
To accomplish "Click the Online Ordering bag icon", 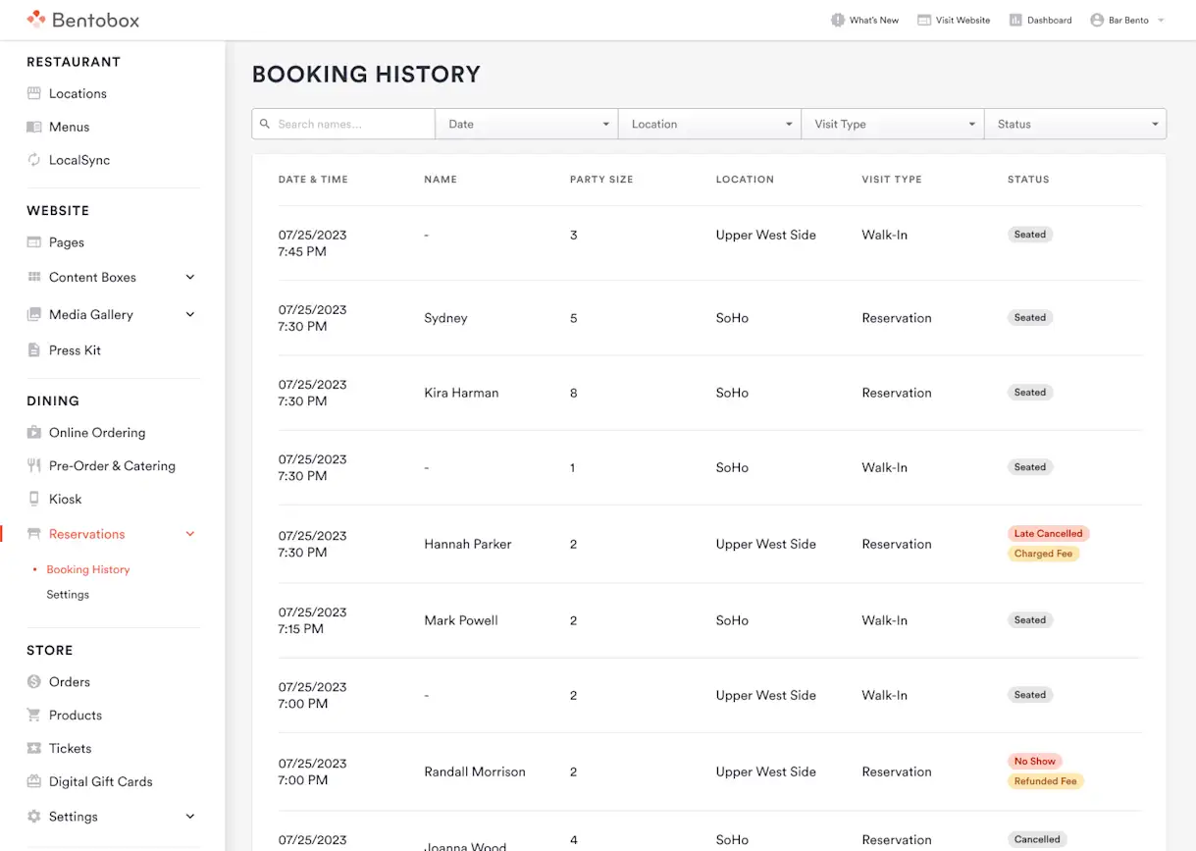I will [34, 433].
